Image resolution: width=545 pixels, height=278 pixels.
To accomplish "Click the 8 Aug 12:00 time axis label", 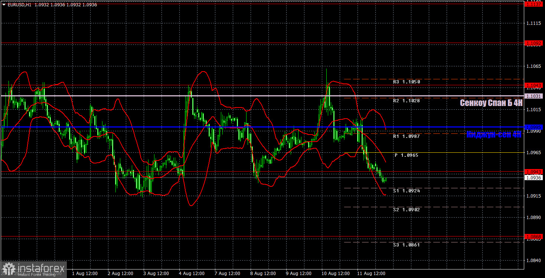I will [x=263, y=274].
